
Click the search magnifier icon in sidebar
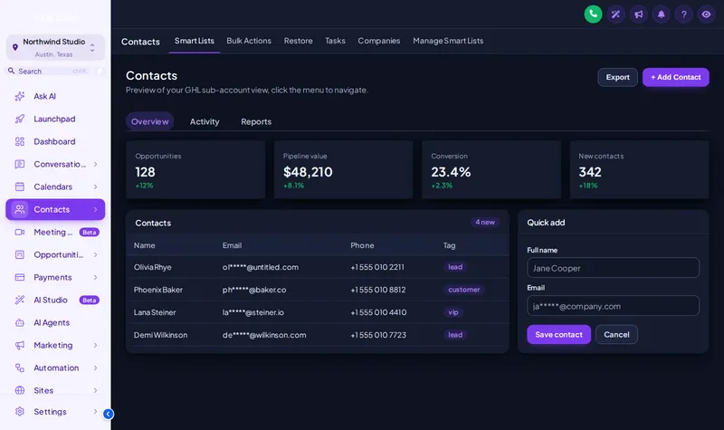(x=11, y=71)
